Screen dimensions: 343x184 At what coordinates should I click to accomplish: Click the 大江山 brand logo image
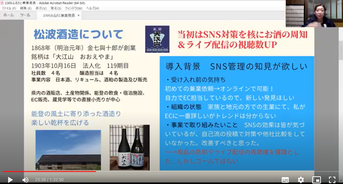[x=157, y=39]
